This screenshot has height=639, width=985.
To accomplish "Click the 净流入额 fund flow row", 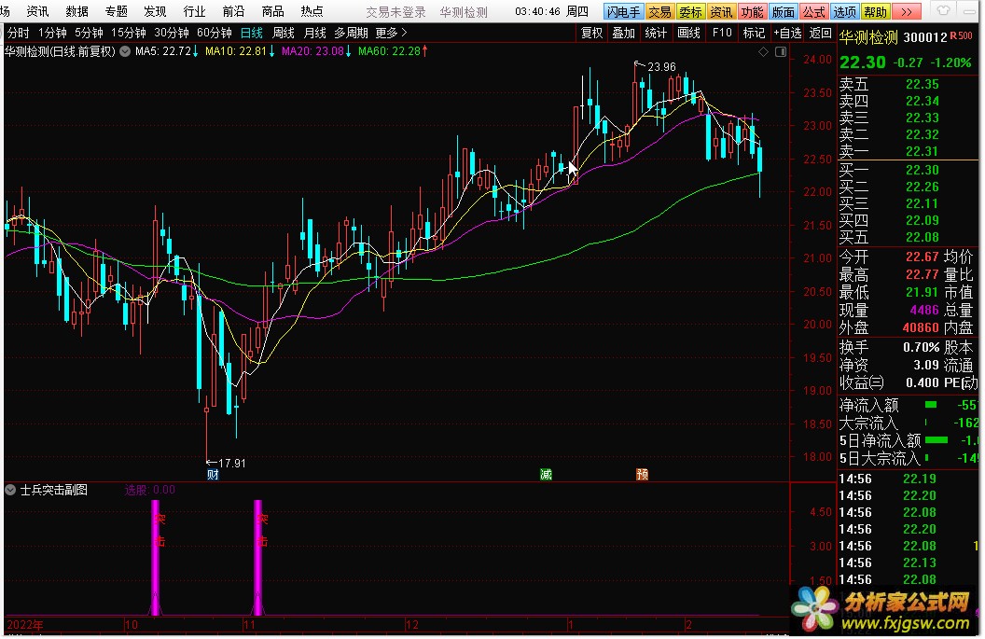I will coord(909,405).
